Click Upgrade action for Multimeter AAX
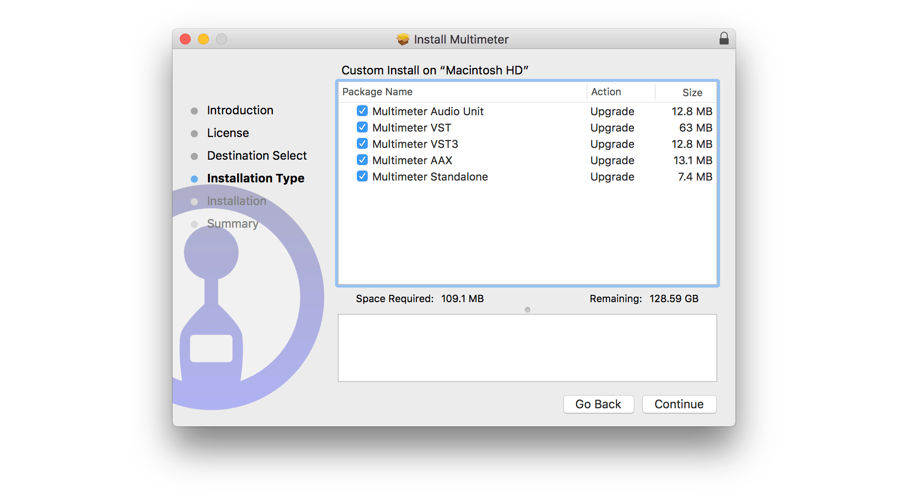 [612, 161]
